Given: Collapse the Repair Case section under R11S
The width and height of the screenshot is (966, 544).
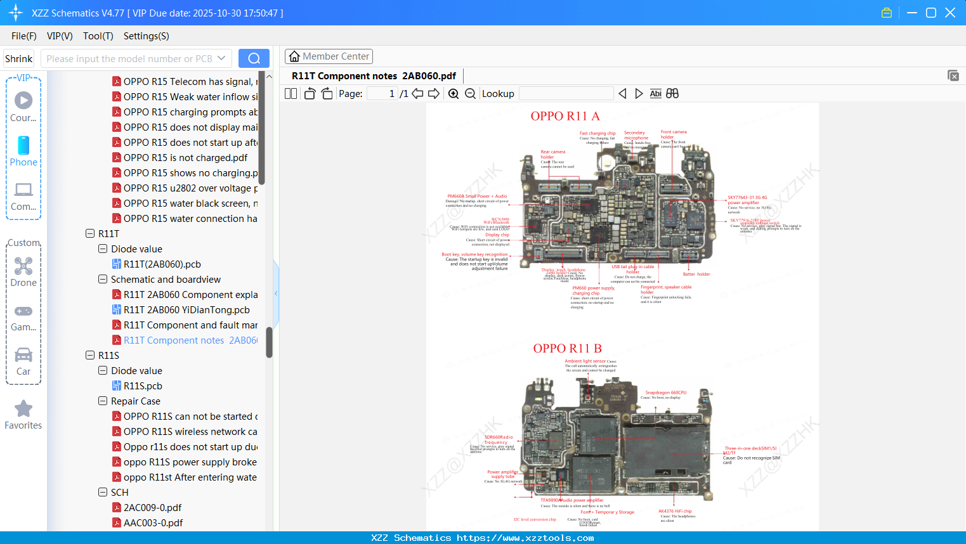Looking at the screenshot, I should [102, 401].
